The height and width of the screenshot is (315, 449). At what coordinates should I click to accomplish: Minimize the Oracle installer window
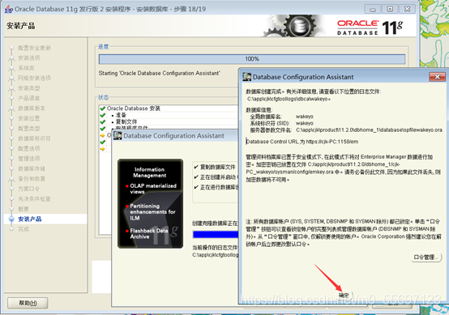[373, 9]
